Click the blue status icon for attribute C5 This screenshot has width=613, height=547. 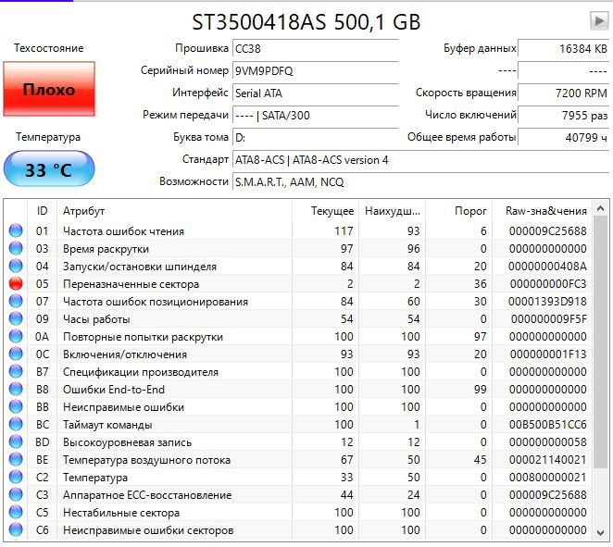tap(16, 512)
